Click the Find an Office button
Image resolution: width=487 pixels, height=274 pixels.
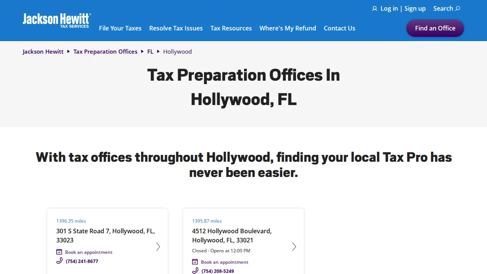point(435,28)
